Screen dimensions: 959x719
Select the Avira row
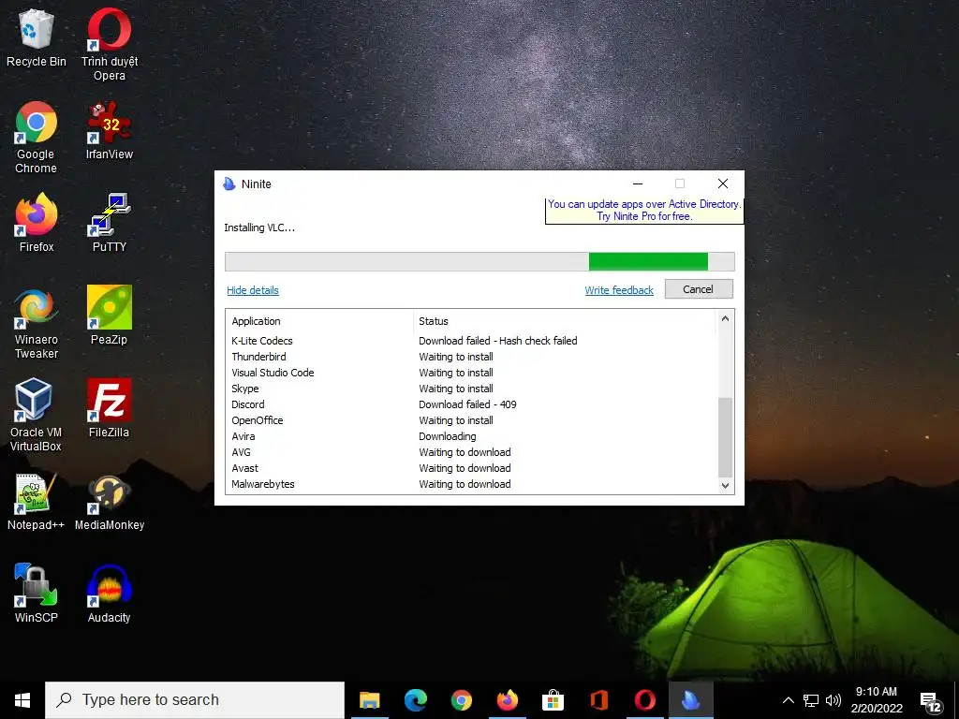point(471,436)
